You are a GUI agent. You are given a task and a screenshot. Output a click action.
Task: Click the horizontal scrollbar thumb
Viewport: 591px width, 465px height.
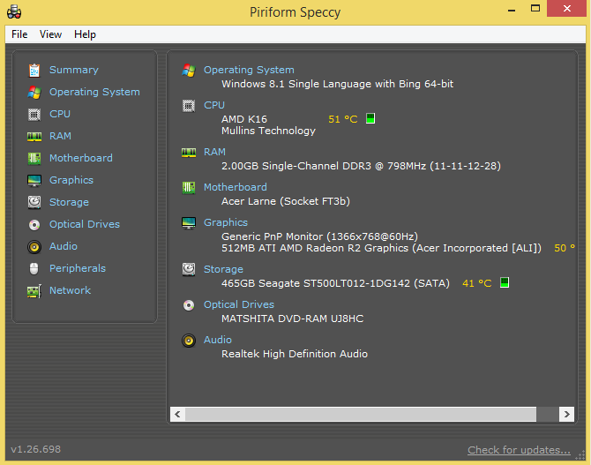(361, 414)
